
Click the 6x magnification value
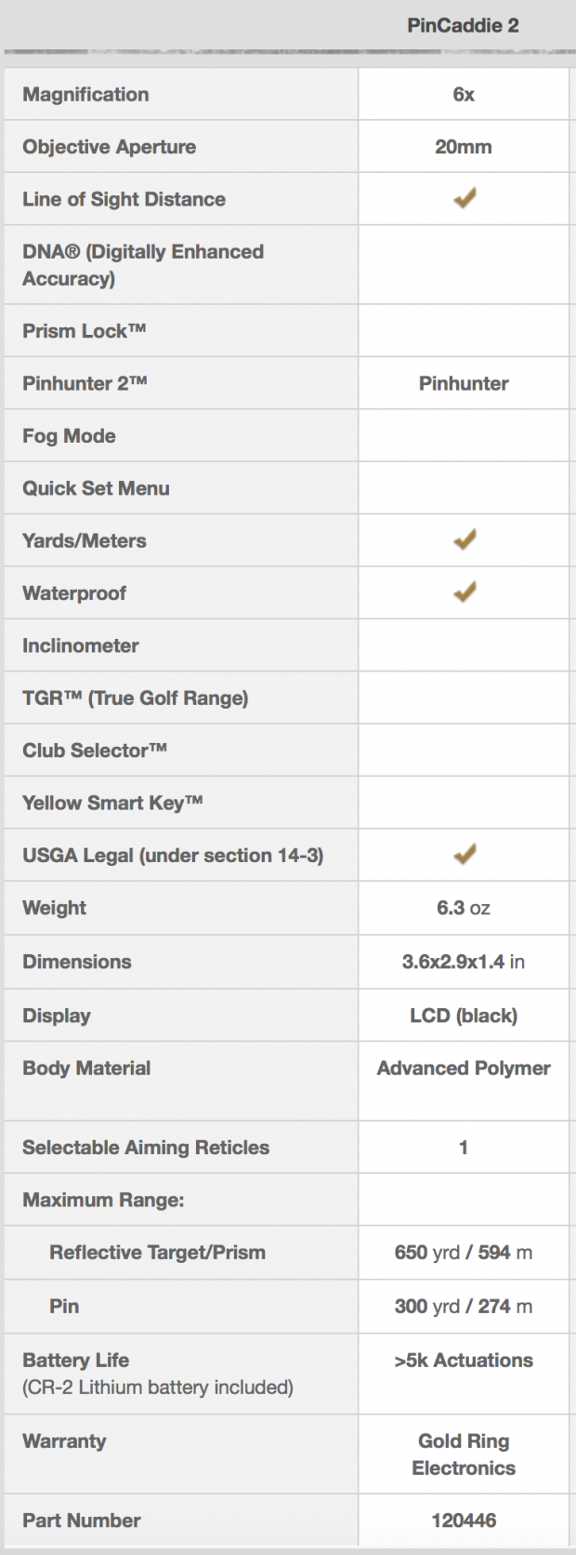[464, 94]
